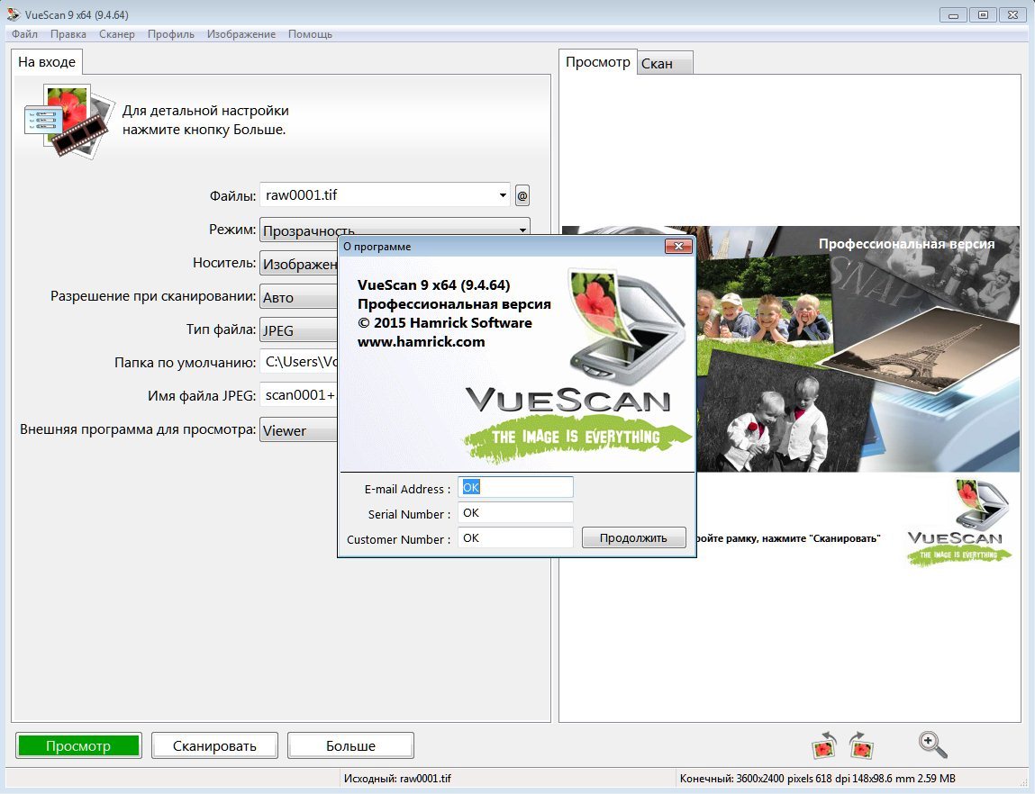Open the Файл menu
1035x794 pixels.
[x=24, y=34]
